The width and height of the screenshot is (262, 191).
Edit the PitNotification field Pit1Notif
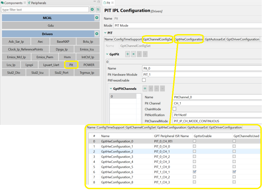pos(217,115)
